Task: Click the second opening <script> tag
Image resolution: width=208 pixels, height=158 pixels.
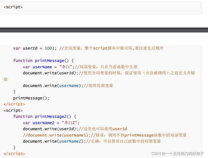Action: click(x=13, y=110)
